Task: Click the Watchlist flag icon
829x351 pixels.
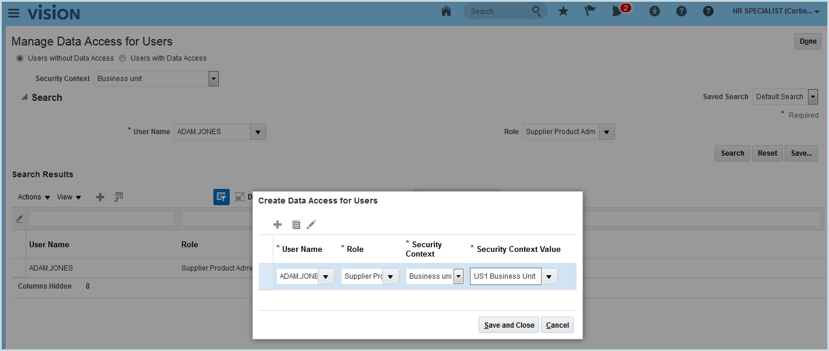Action: pos(589,11)
